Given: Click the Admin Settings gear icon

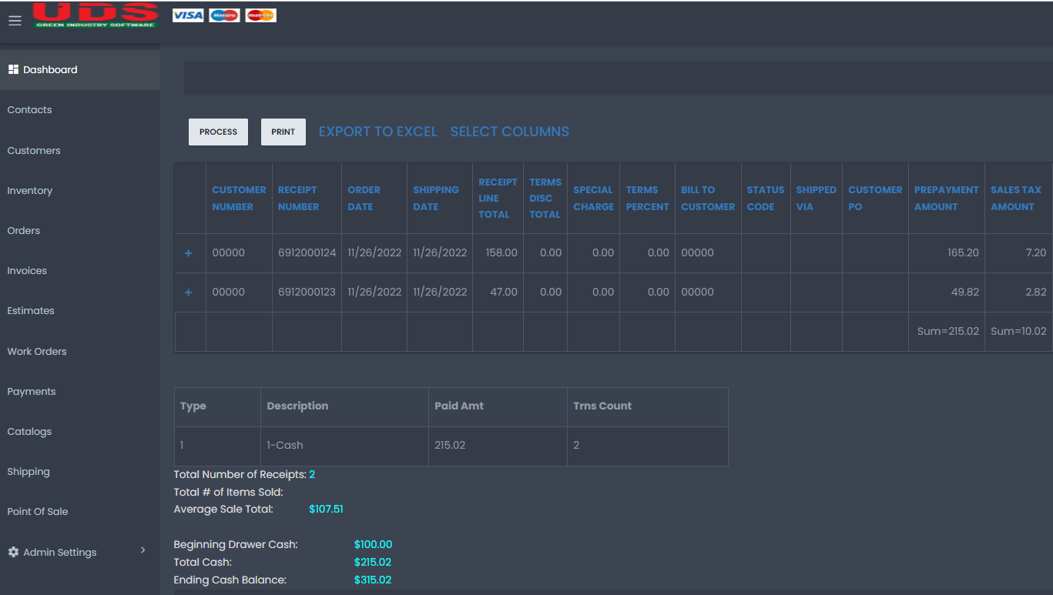Looking at the screenshot, I should [13, 552].
